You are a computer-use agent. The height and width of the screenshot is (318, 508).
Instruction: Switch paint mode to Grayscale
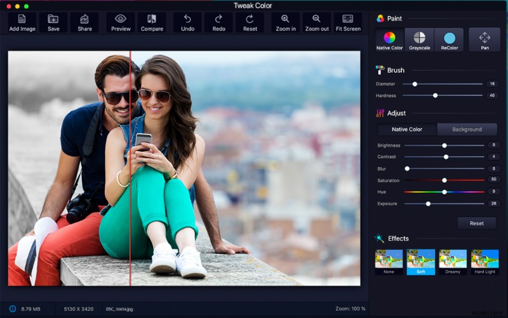coord(419,40)
